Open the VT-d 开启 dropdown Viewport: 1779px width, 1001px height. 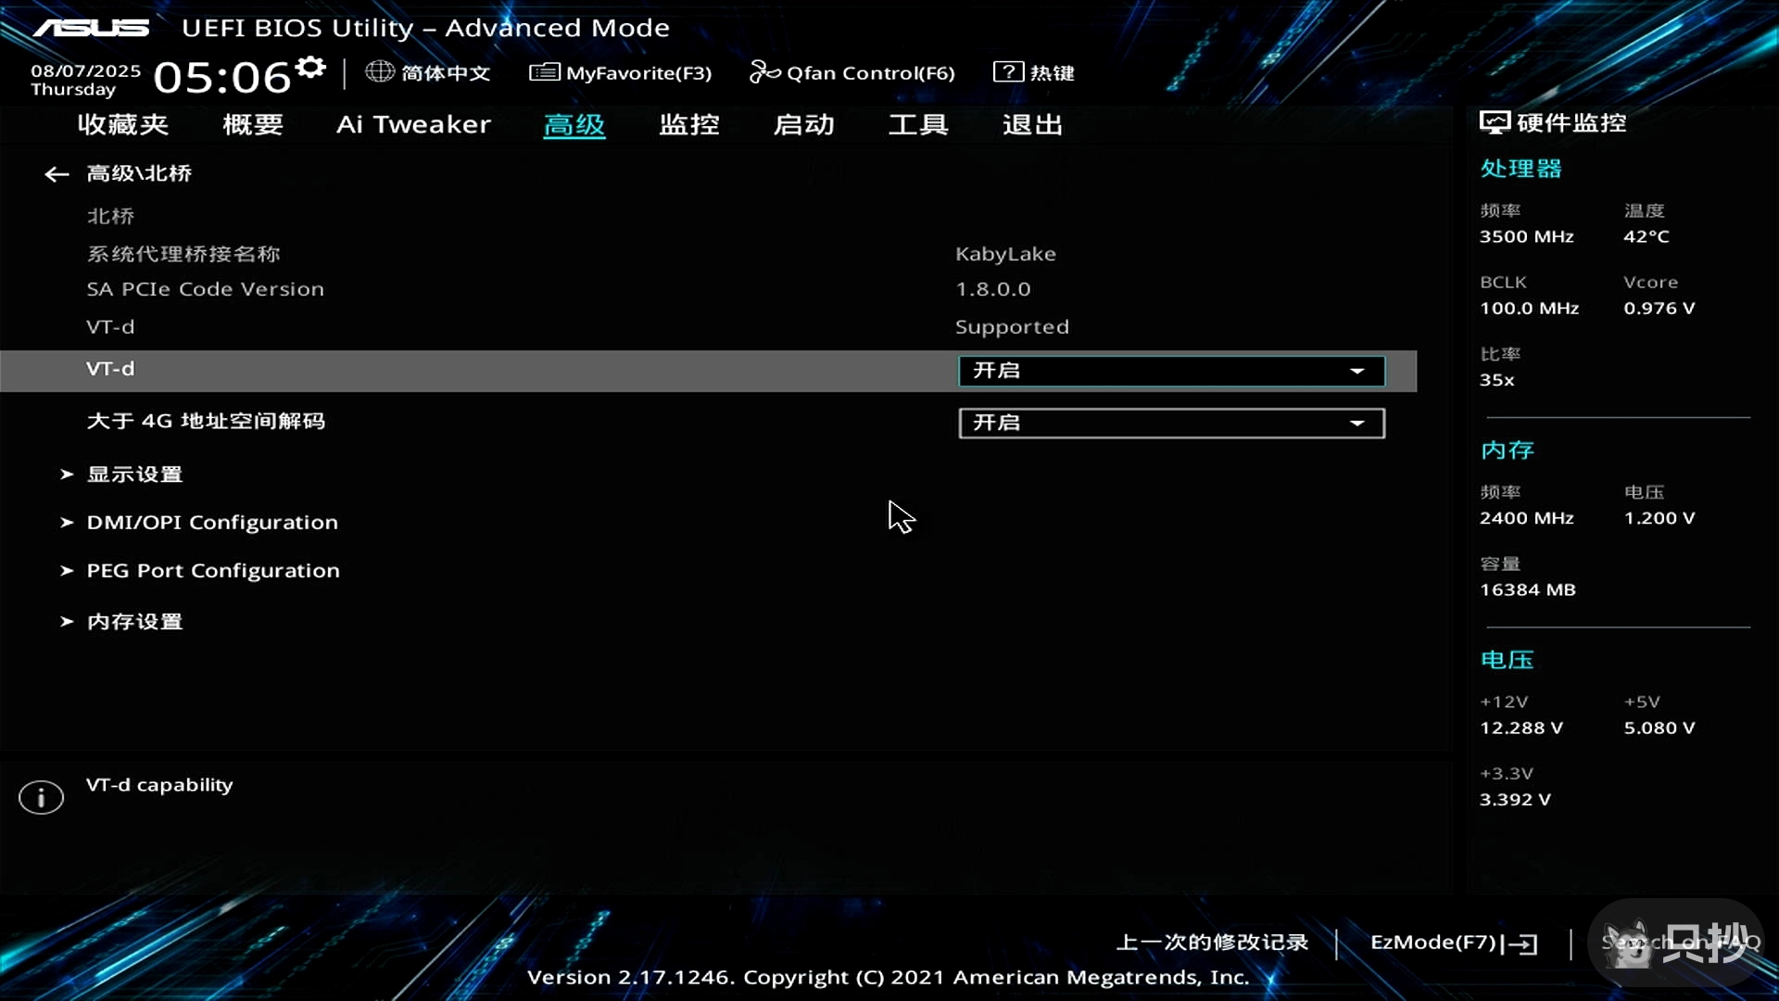point(1171,371)
